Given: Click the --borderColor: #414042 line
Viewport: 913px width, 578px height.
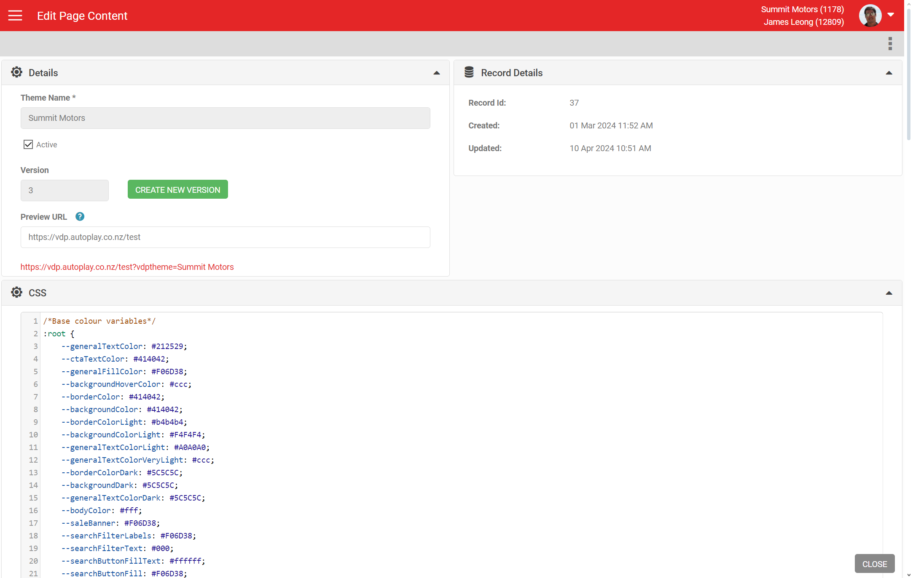Looking at the screenshot, I should click(113, 397).
